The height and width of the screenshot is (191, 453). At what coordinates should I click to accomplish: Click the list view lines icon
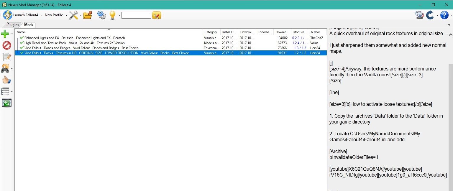click(5, 91)
